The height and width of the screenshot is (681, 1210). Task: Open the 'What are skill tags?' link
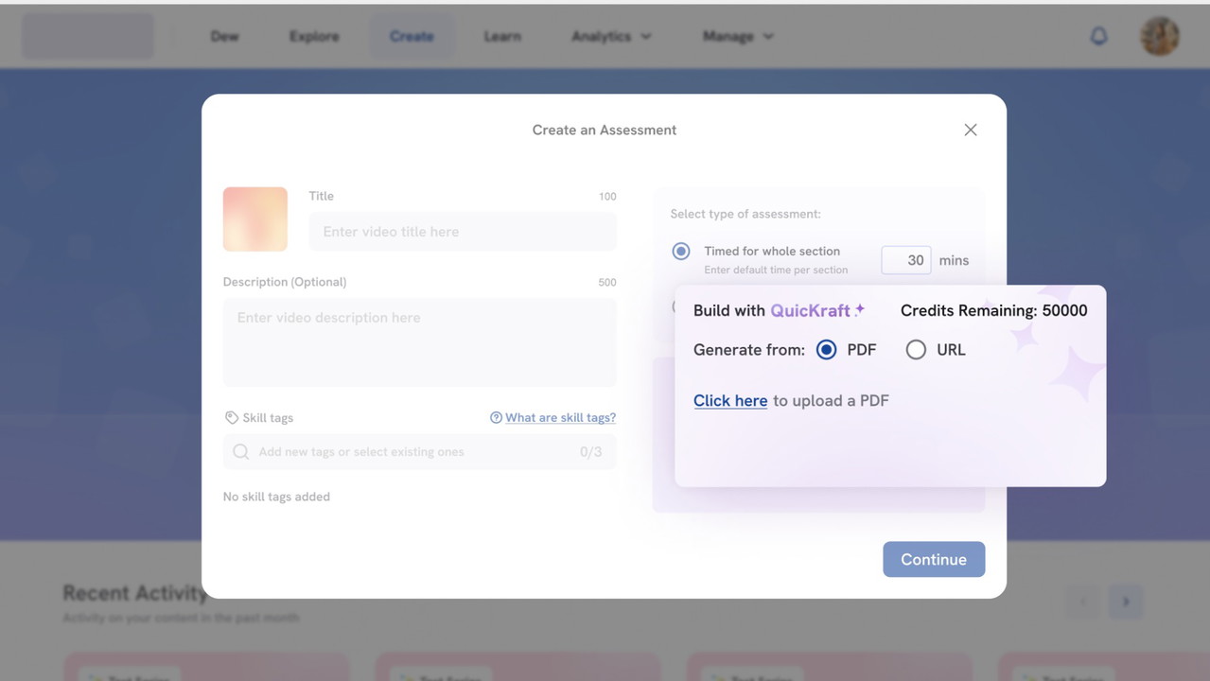pos(560,417)
